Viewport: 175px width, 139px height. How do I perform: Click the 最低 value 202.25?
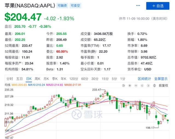(20, 40)
